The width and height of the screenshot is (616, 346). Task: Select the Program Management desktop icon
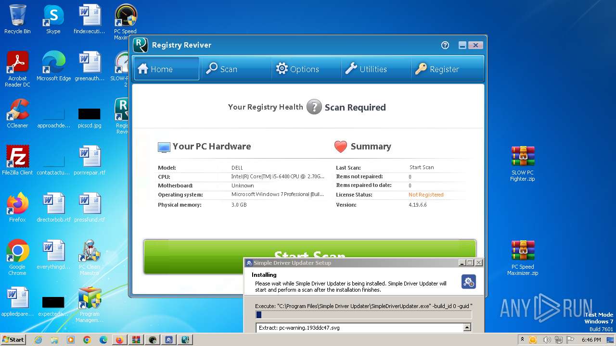(90, 305)
